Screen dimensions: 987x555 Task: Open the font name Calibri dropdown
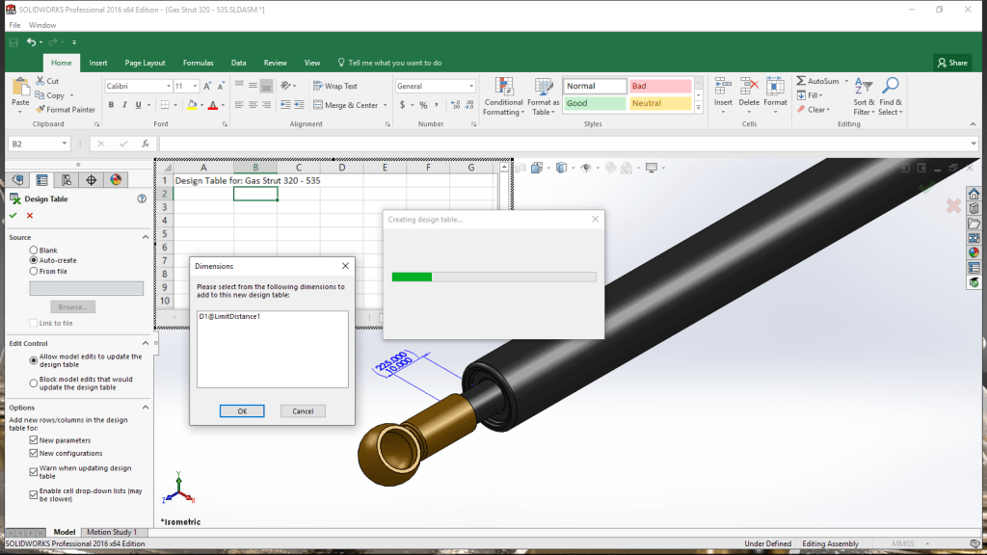pyautogui.click(x=167, y=86)
